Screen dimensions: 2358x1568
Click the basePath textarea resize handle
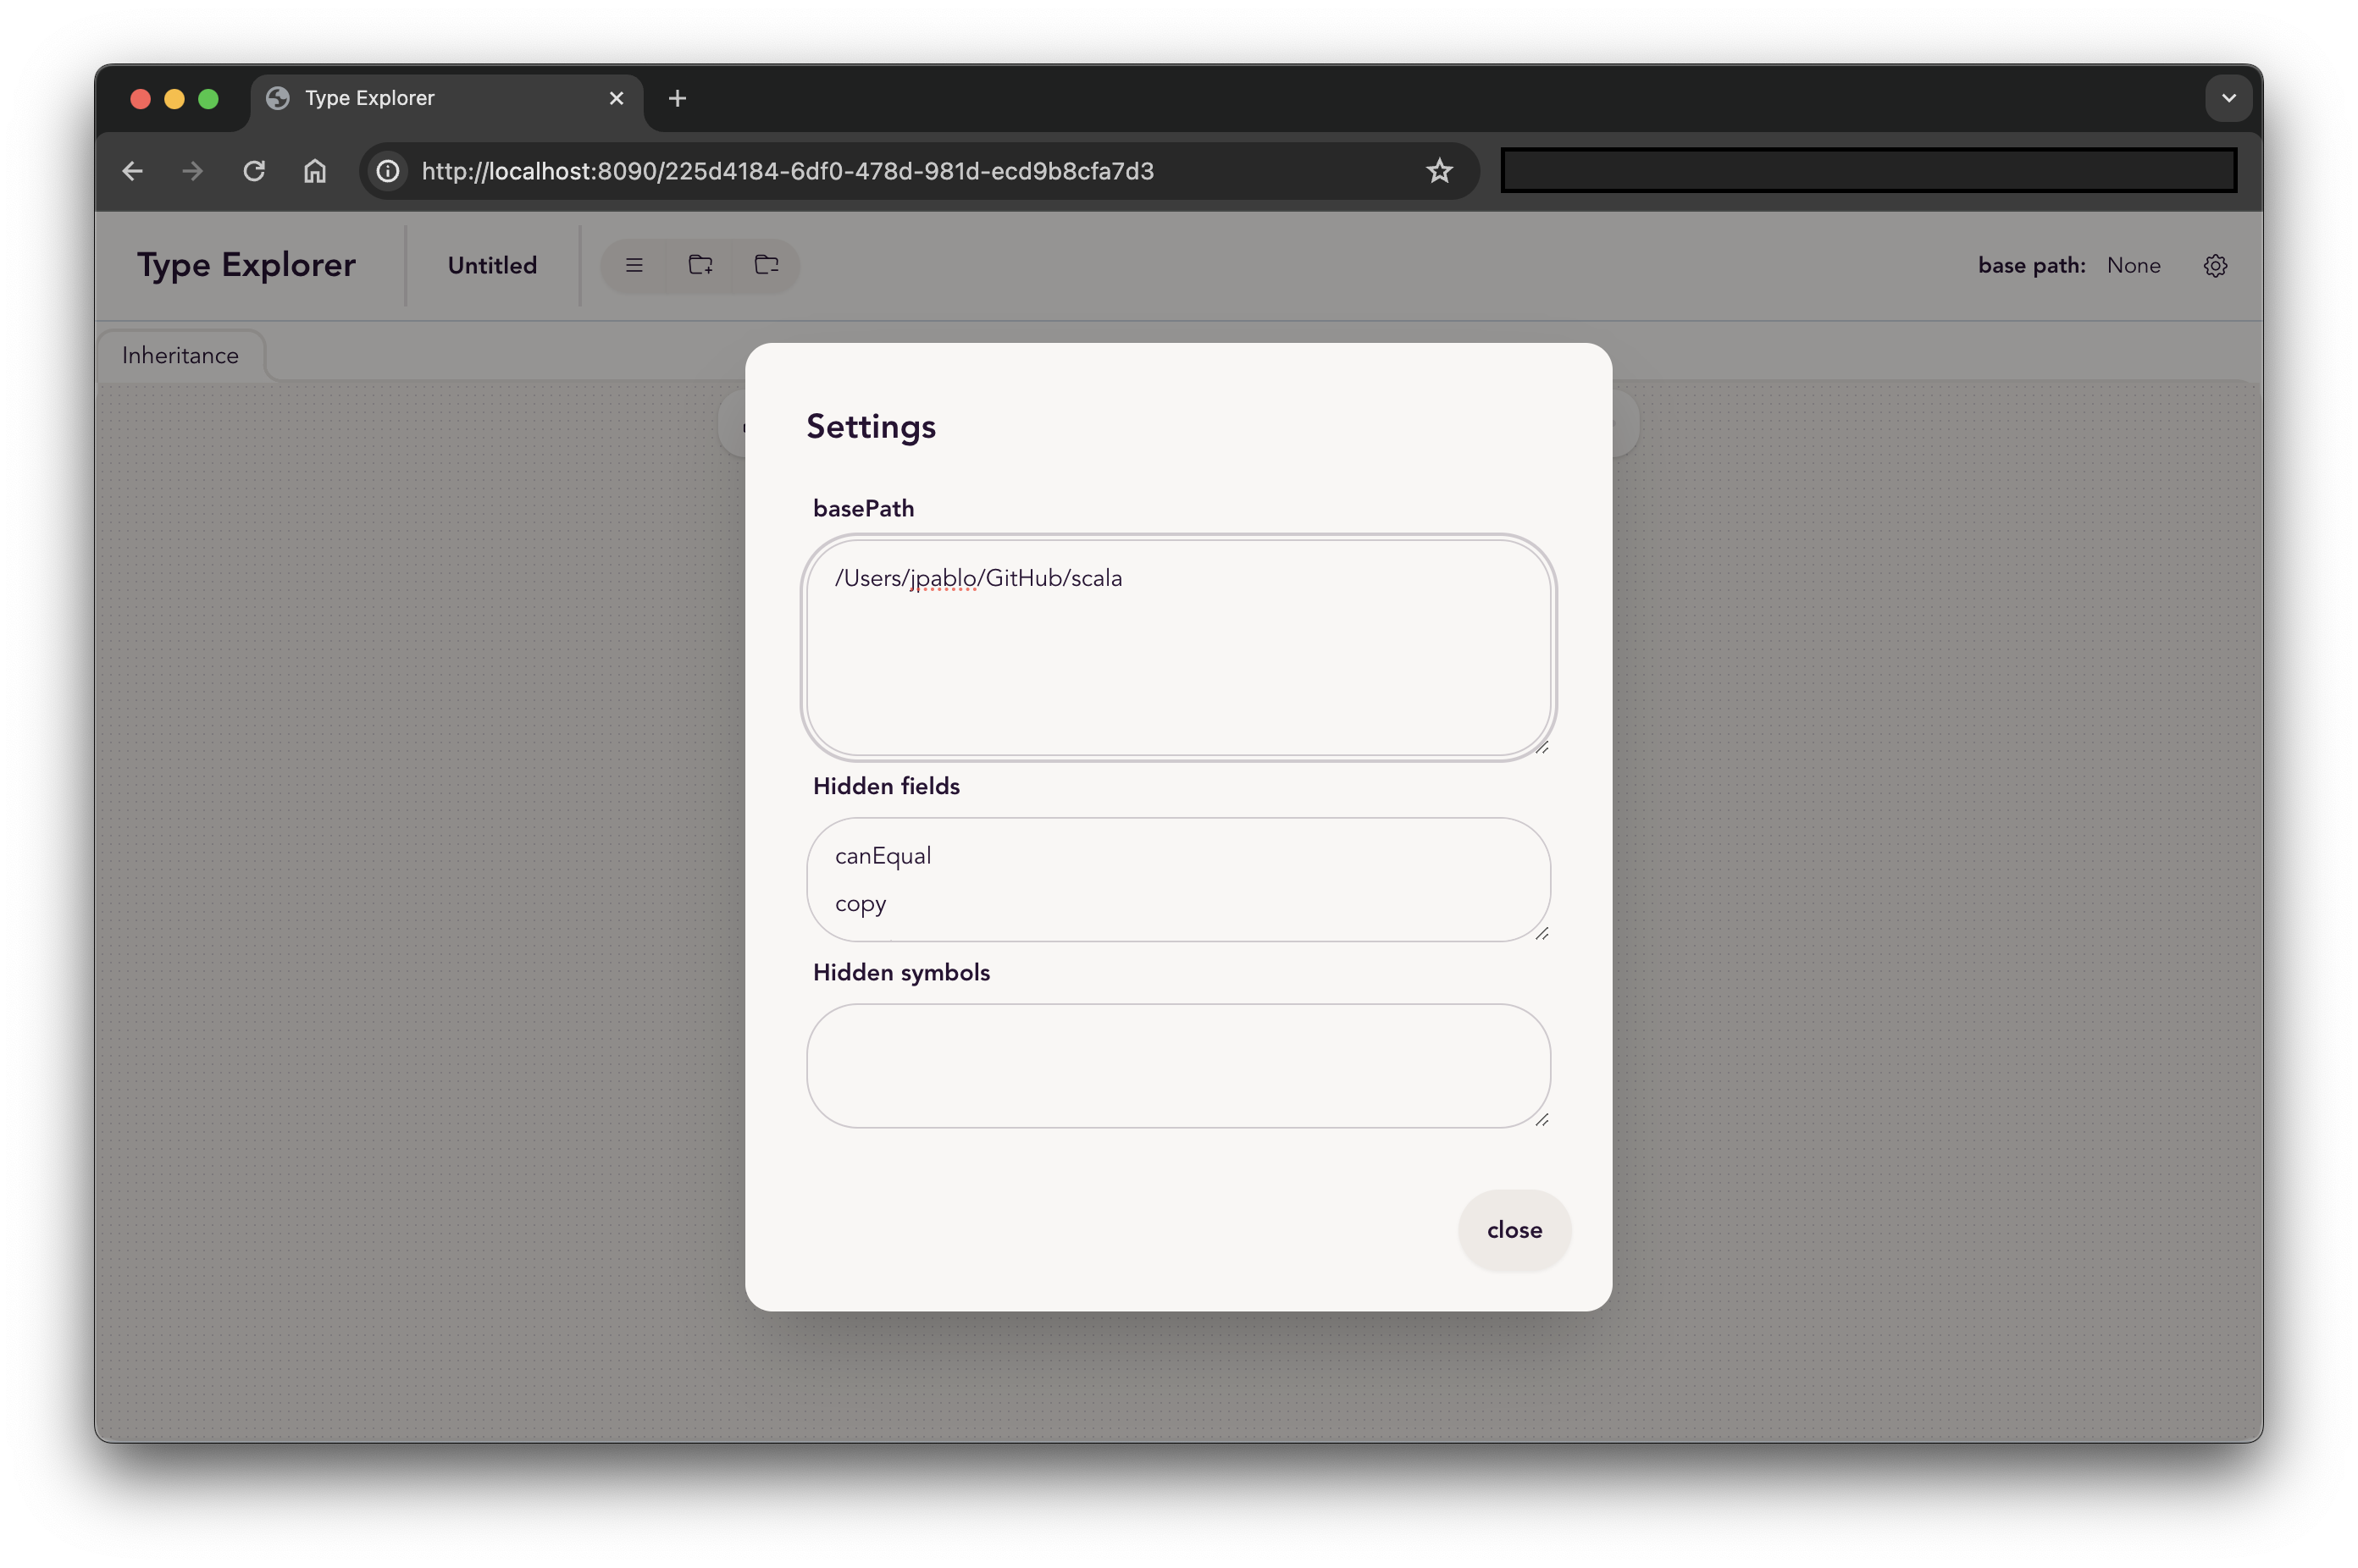point(1542,747)
